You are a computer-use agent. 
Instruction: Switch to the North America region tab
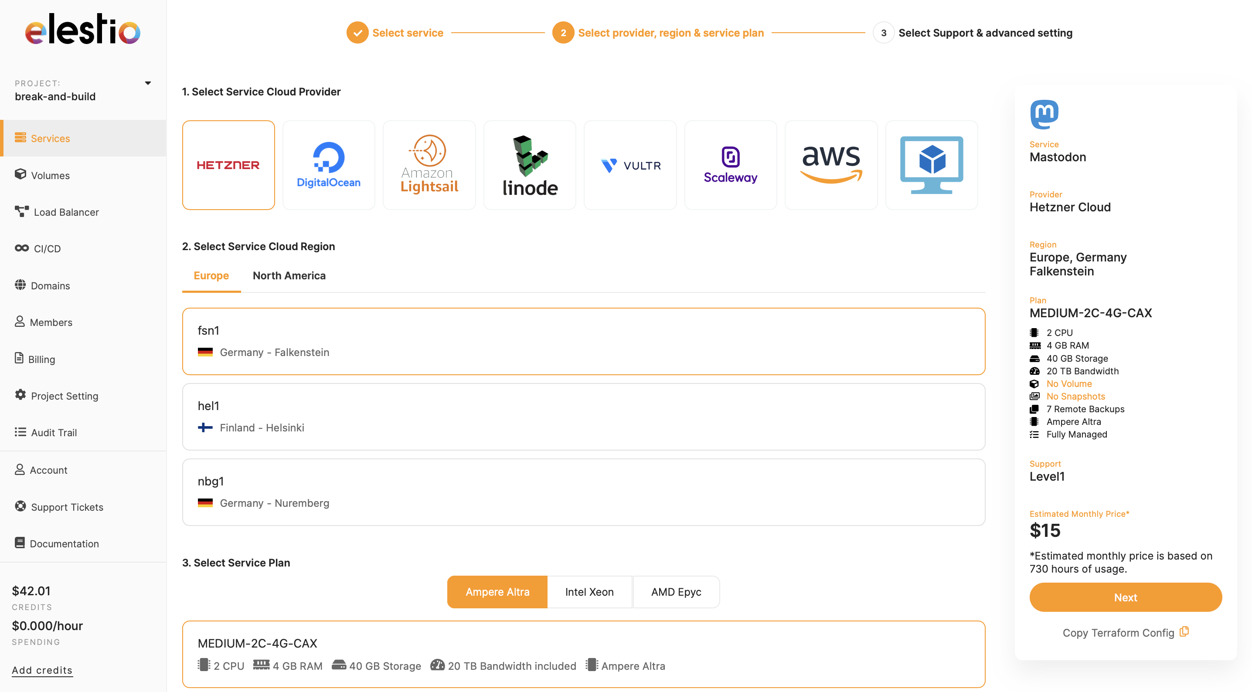[x=289, y=275]
